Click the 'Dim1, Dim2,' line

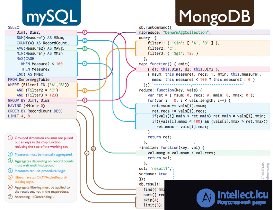29,32
